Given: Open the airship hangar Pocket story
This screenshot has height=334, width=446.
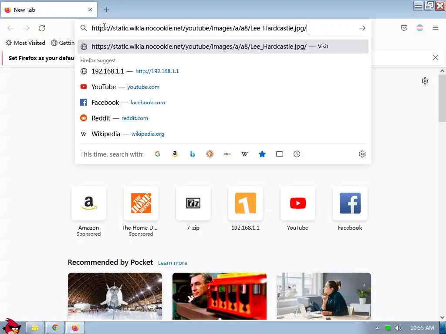Looking at the screenshot, I should click(115, 296).
